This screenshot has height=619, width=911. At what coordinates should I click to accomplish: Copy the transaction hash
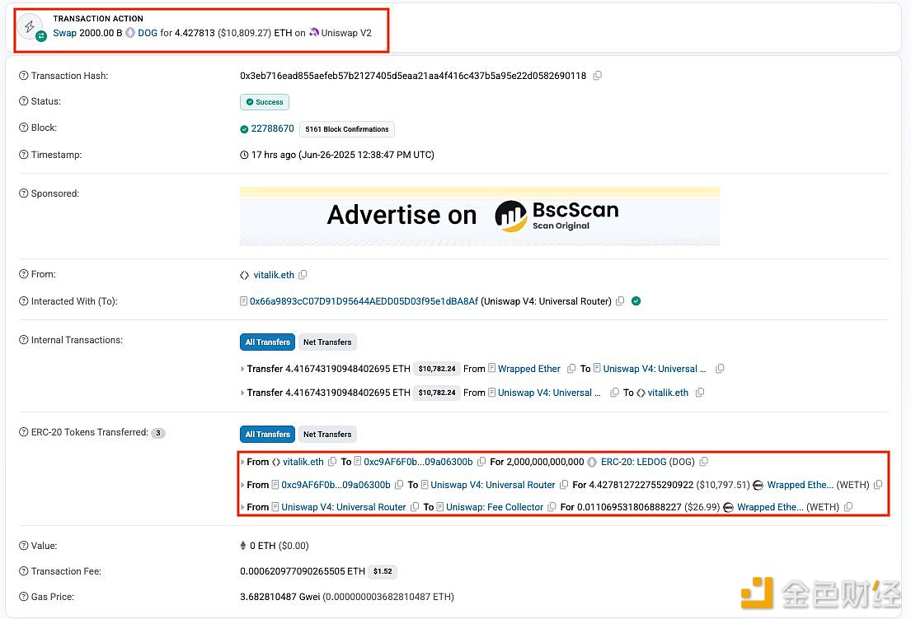pyautogui.click(x=598, y=76)
